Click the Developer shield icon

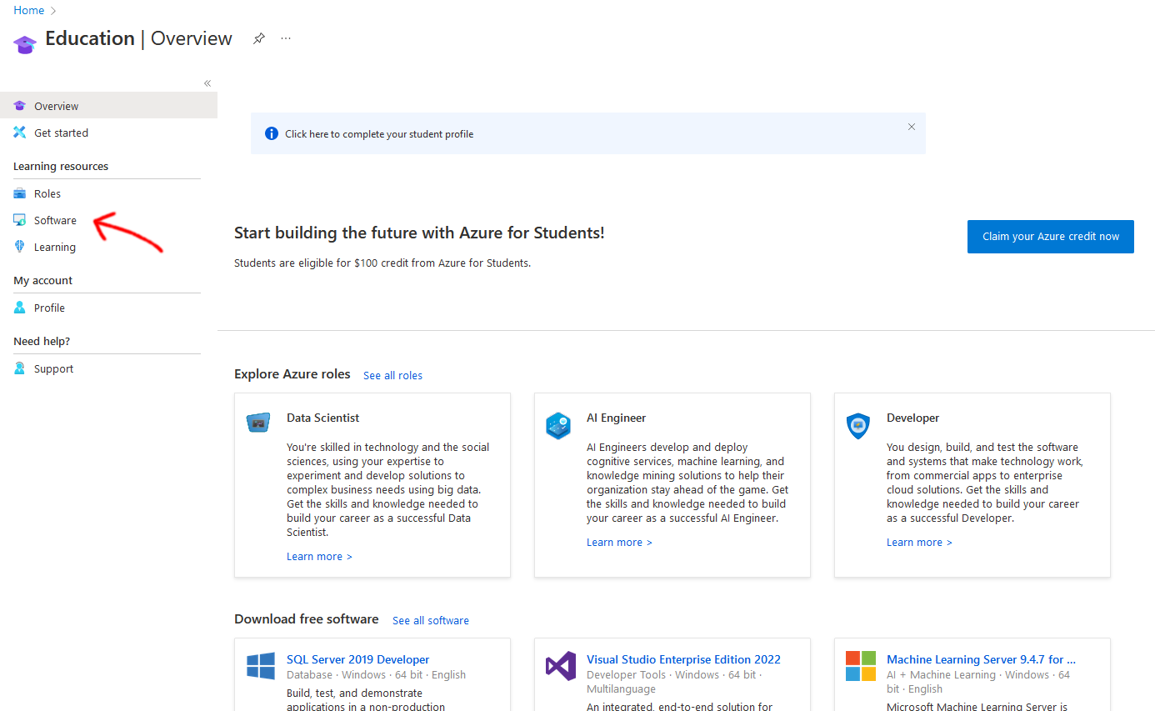(x=858, y=425)
